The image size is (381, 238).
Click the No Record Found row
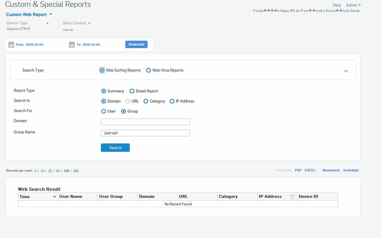point(178,204)
